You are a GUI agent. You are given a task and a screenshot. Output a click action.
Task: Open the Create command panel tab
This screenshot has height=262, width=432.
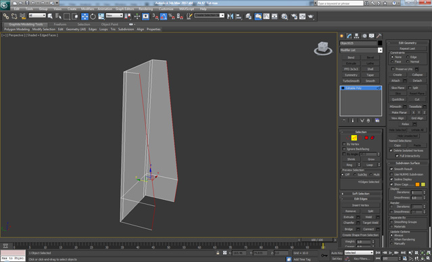[342, 36]
